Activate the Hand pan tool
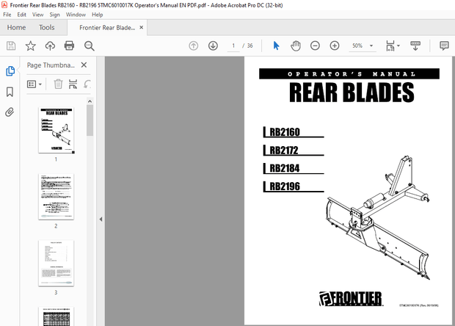455x326 pixels. (296, 46)
